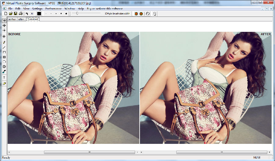Image resolution: width=275 pixels, height=161 pixels.
Task: Create a new file with the blank page icon
Action: coord(6,13)
